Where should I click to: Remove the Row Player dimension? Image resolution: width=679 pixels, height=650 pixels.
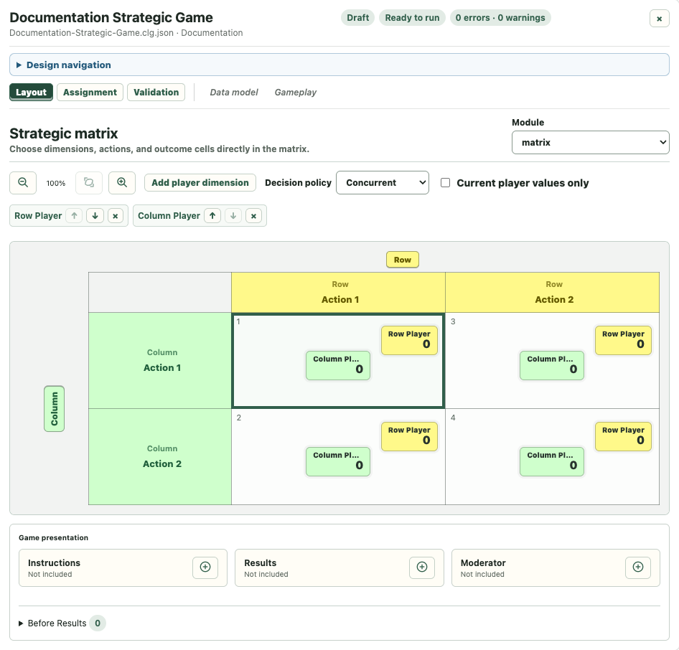coord(115,215)
